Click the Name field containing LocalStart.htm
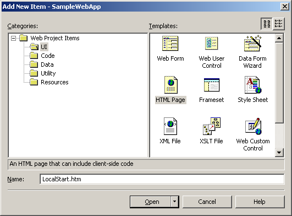This screenshot has height=216, width=292. tap(162, 179)
